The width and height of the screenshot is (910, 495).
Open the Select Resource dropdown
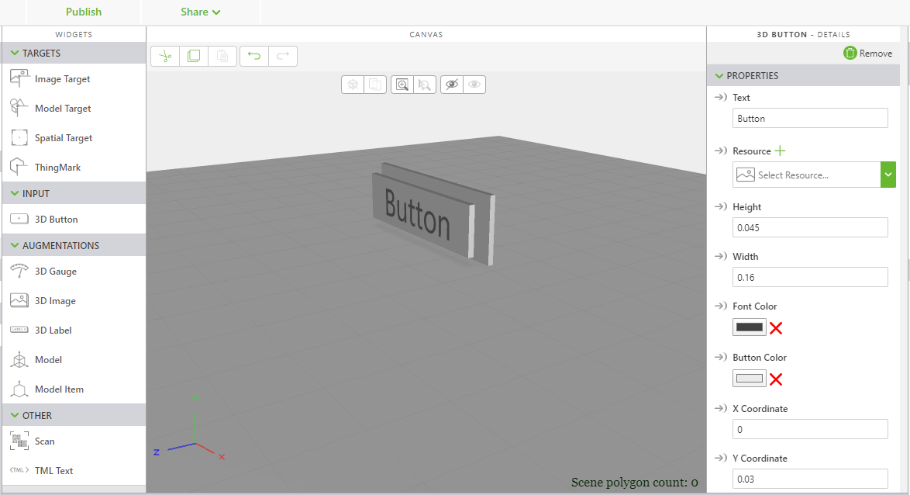(x=888, y=175)
